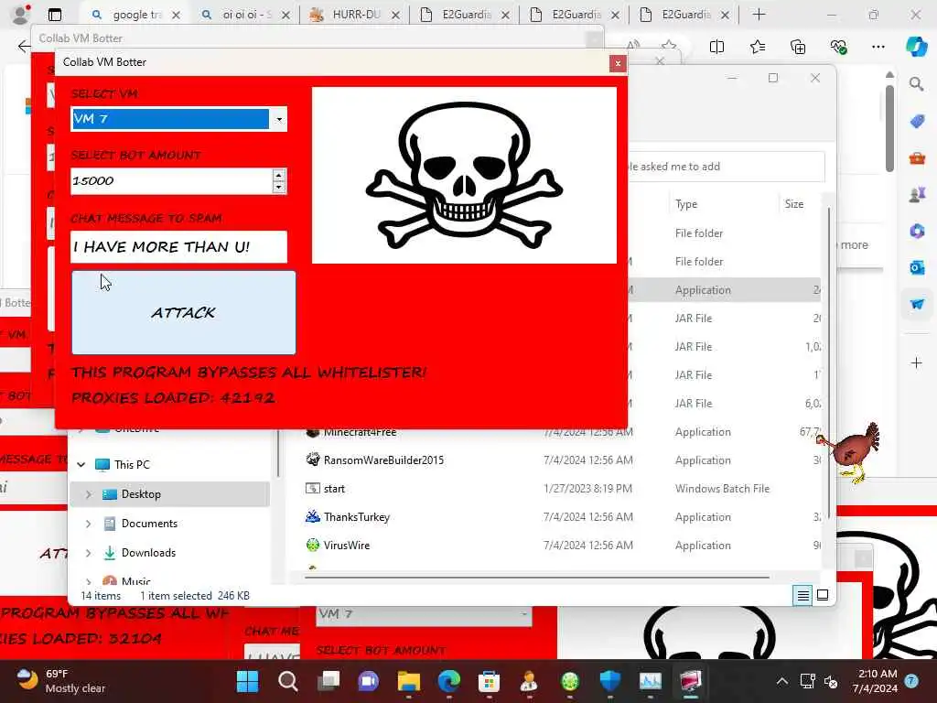Viewport: 937px width, 703px height.
Task: Switch to the google tr... browser tab
Action: [129, 15]
